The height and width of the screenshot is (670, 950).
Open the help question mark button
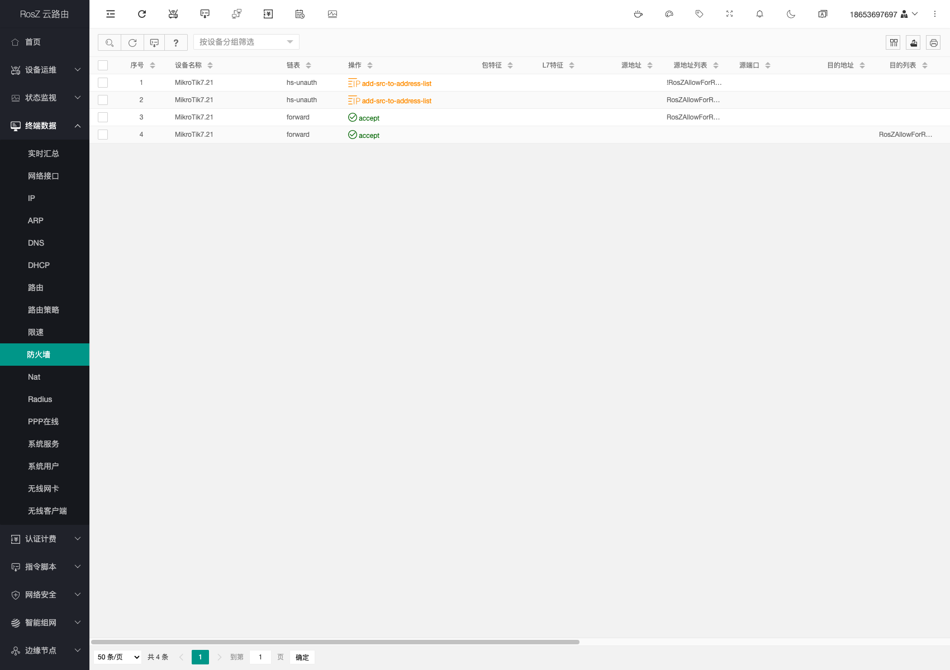[x=176, y=42]
